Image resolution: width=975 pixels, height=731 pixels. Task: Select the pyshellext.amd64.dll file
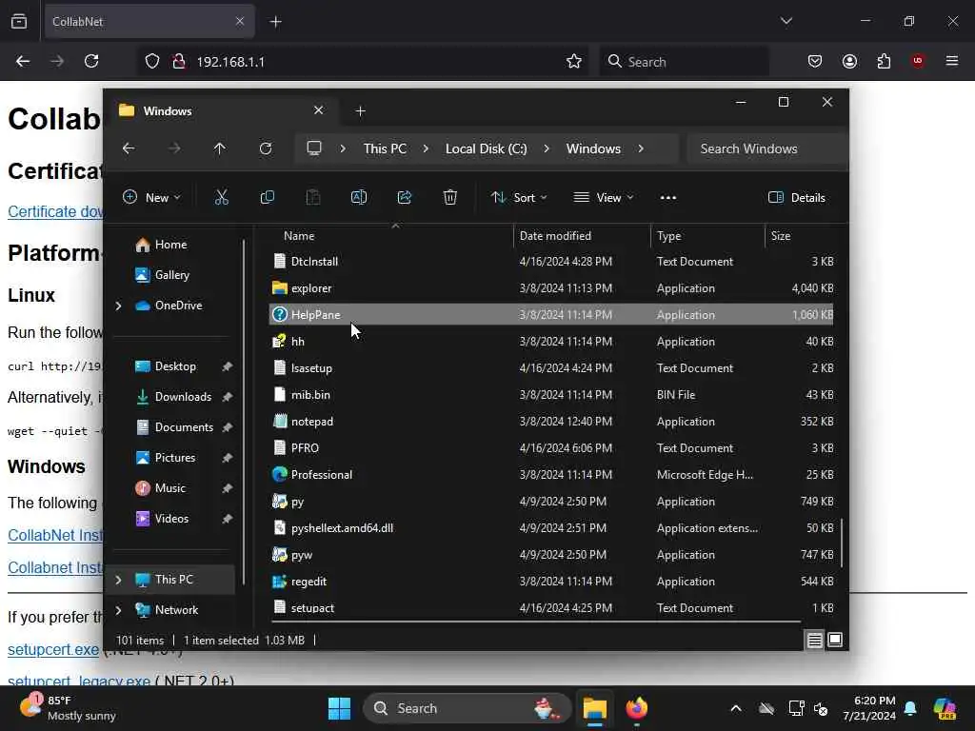click(551, 527)
